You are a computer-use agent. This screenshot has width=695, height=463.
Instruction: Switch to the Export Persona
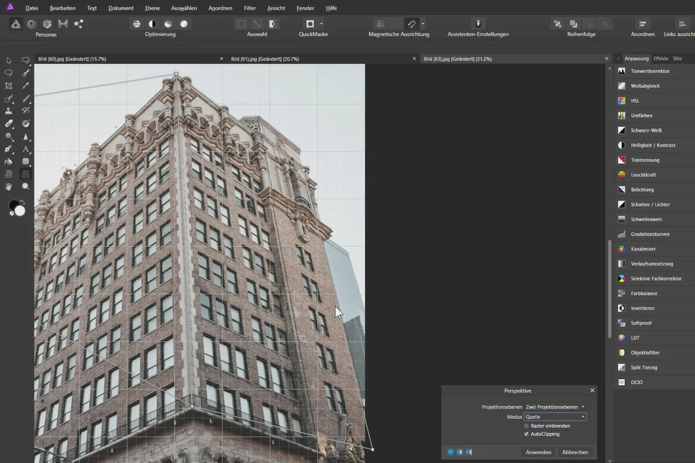click(79, 24)
